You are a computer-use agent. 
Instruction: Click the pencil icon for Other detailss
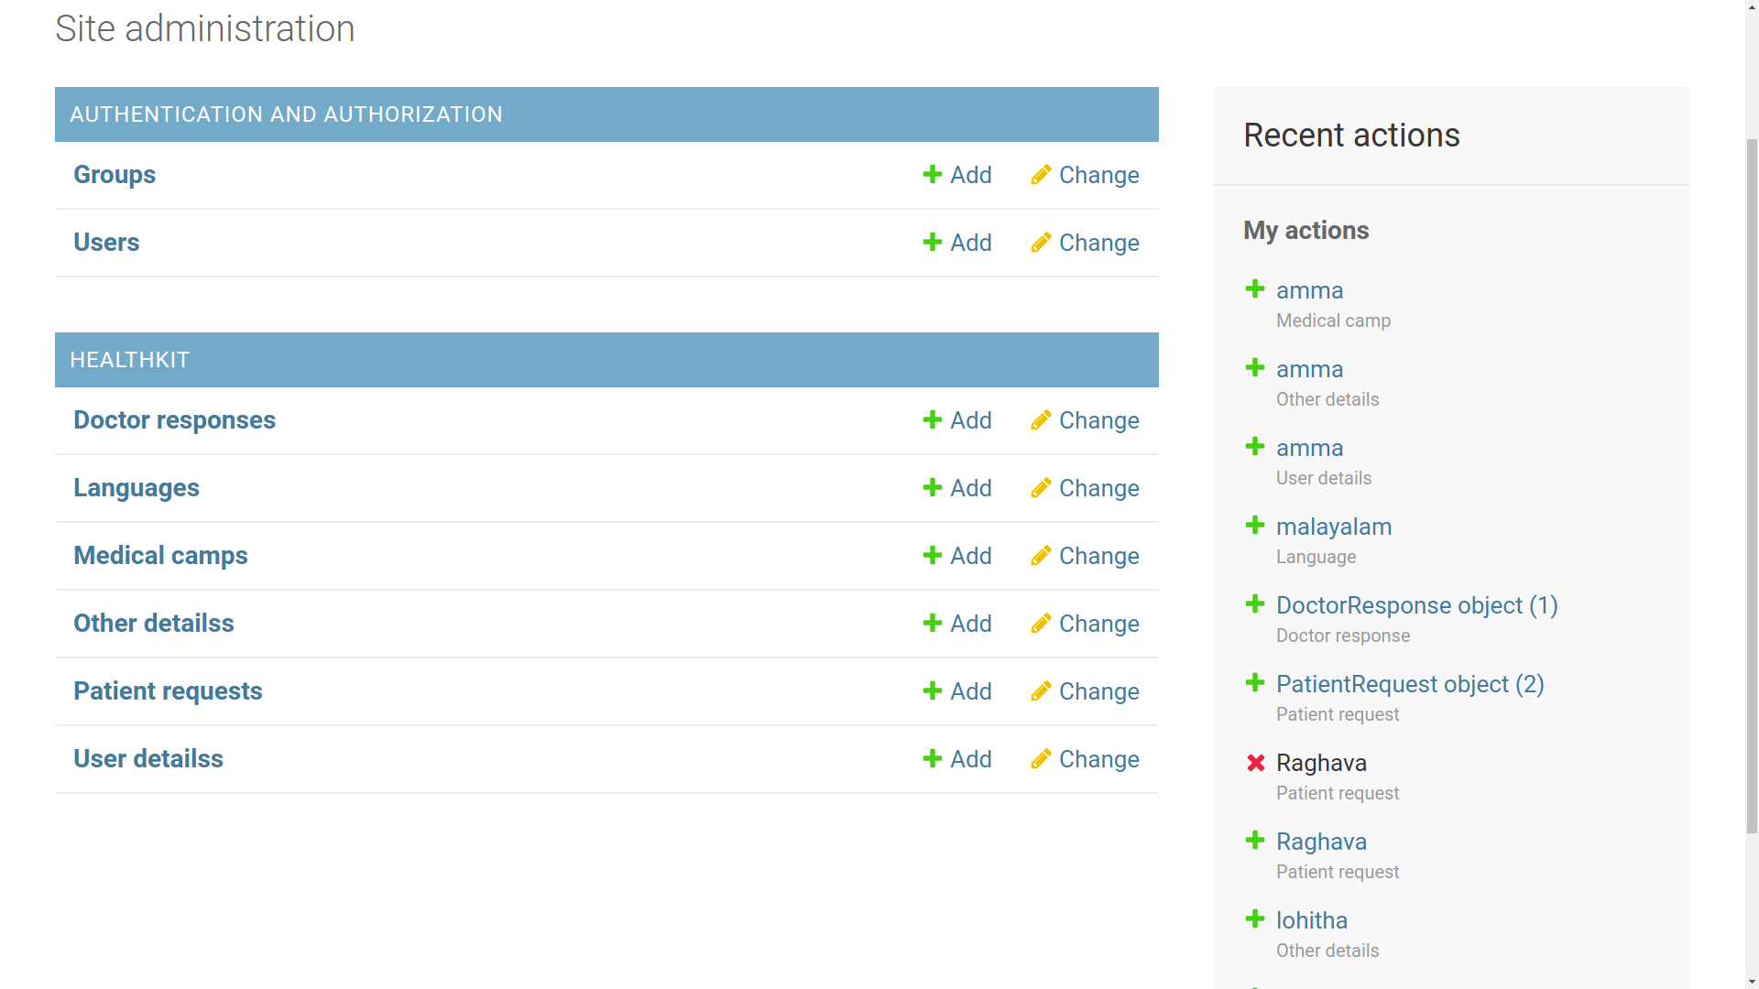point(1040,624)
